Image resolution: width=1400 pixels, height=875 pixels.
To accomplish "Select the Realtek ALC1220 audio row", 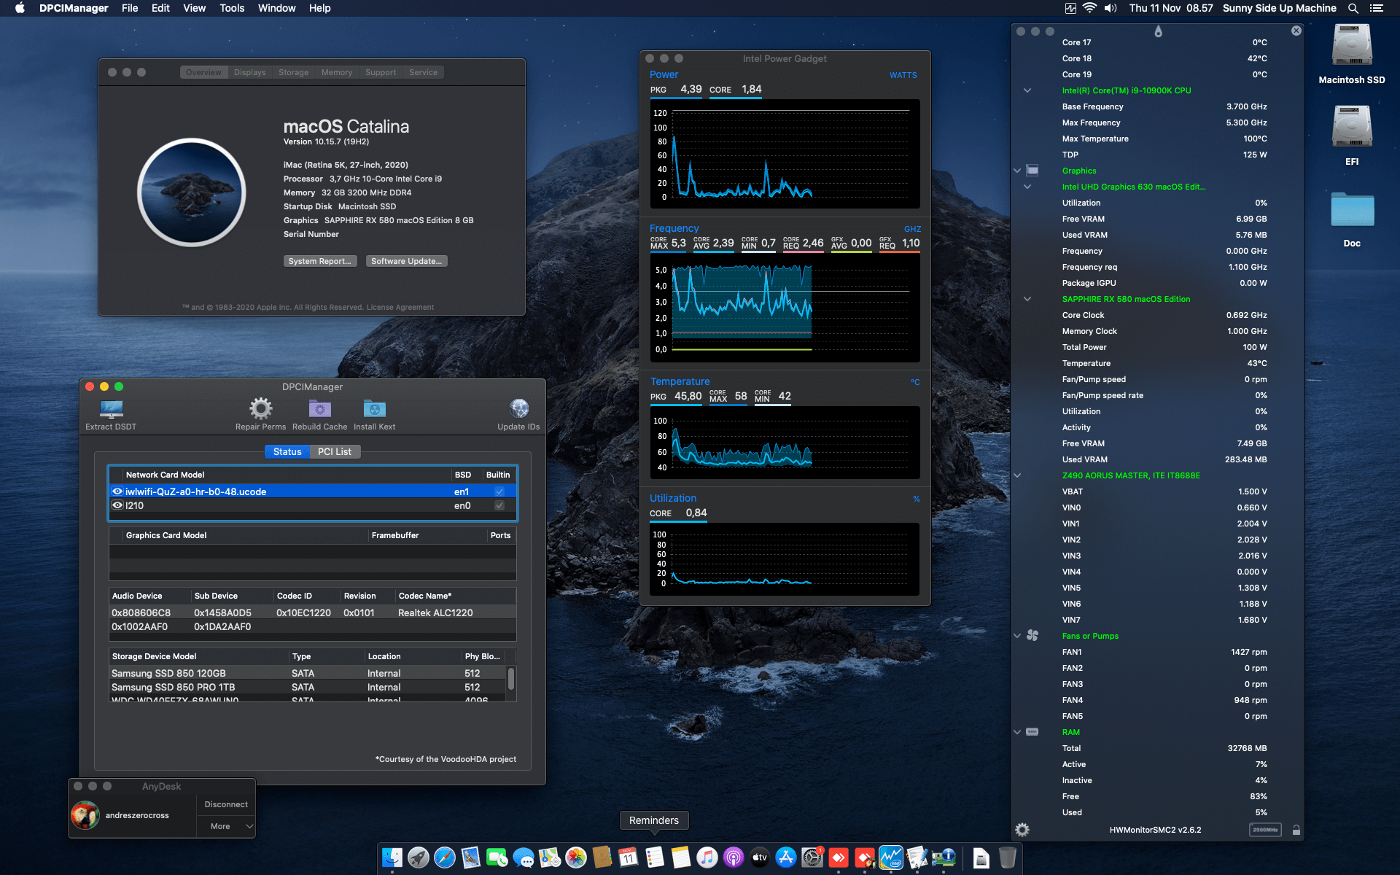I will (313, 612).
